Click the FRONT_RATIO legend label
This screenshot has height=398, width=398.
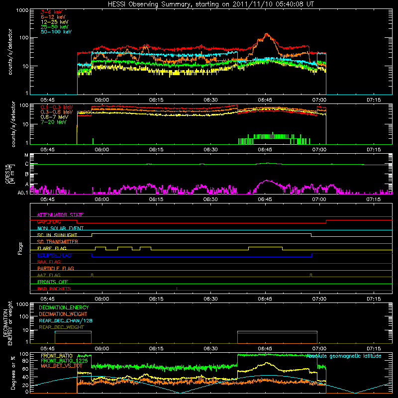57,356
